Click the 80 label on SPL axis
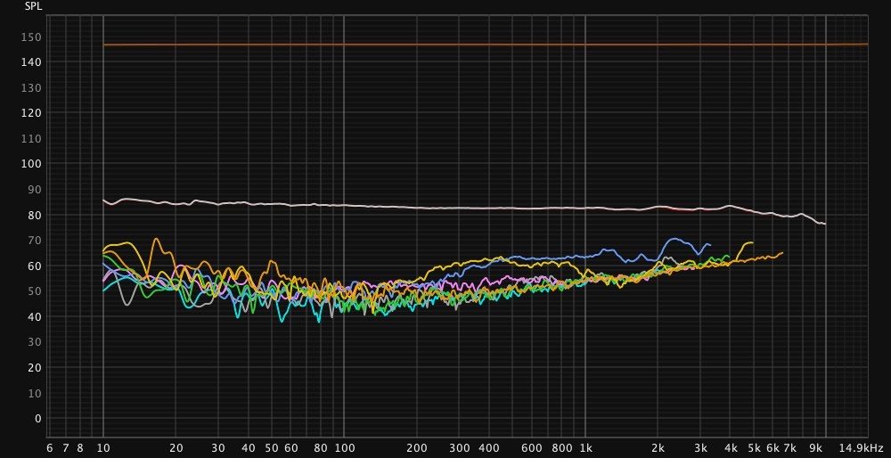 point(37,215)
